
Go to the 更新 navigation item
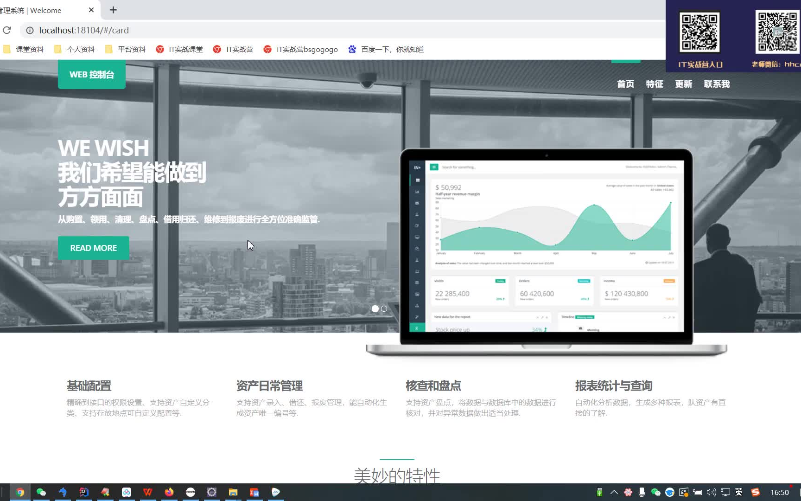click(683, 84)
